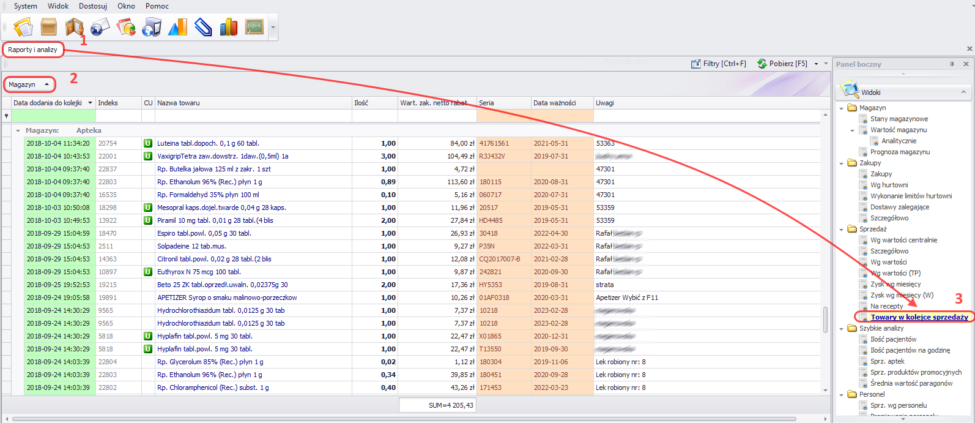The width and height of the screenshot is (975, 423).
Task: Click the Nazwa towaru filter field
Action: (253, 116)
